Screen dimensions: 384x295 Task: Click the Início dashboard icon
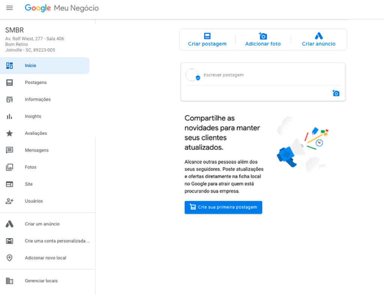pos(9,65)
